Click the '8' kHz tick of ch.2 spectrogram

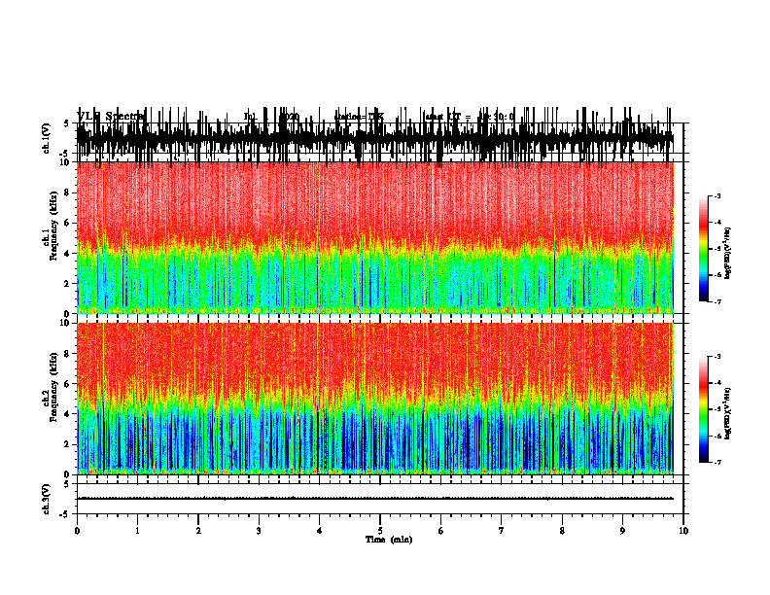tap(67, 354)
